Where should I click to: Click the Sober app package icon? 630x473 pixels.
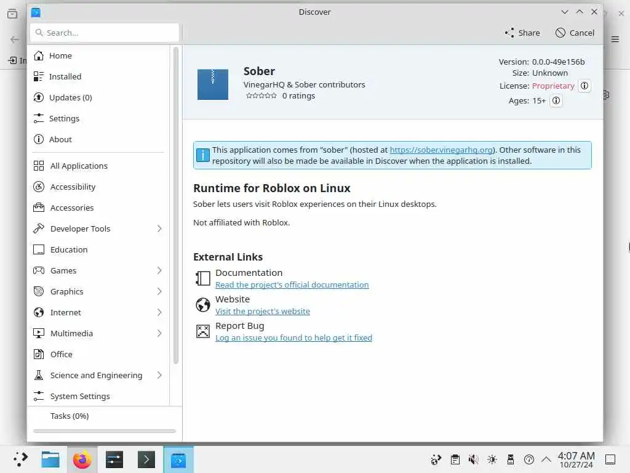[212, 84]
